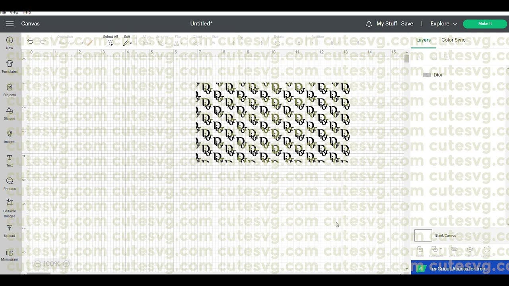
Task: Toggle the size aspect-ratio lock
Action: [x=241, y=38]
